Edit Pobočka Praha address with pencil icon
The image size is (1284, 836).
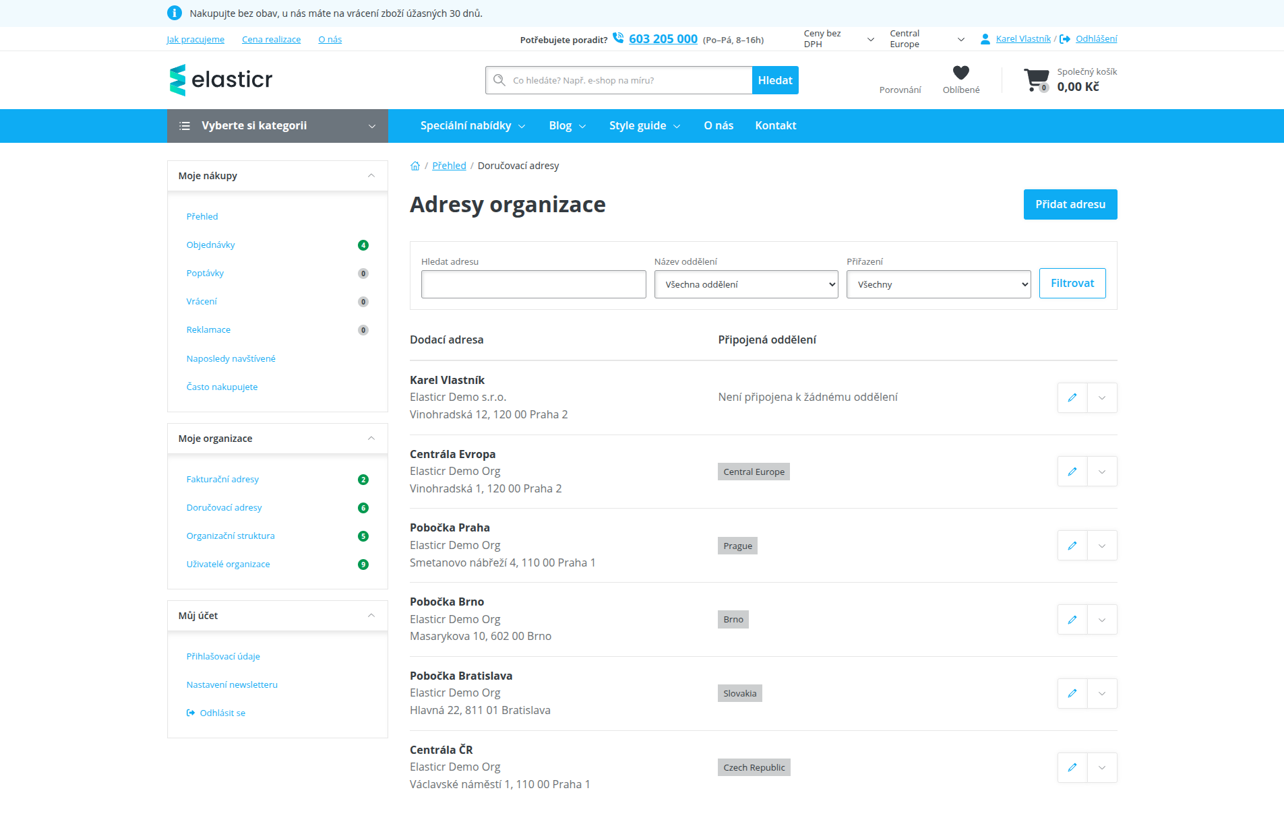click(1072, 546)
